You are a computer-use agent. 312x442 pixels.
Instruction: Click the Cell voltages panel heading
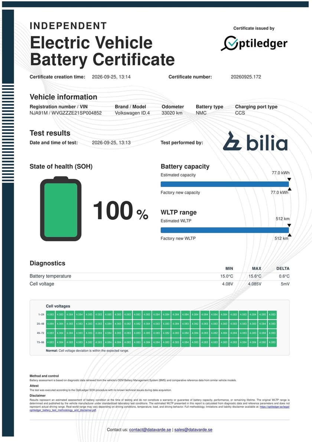click(58, 306)
